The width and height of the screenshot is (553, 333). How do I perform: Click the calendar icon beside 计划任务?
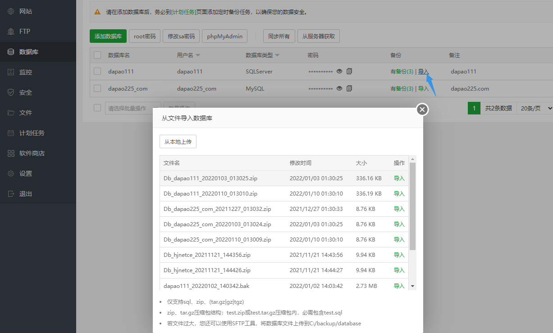point(11,133)
